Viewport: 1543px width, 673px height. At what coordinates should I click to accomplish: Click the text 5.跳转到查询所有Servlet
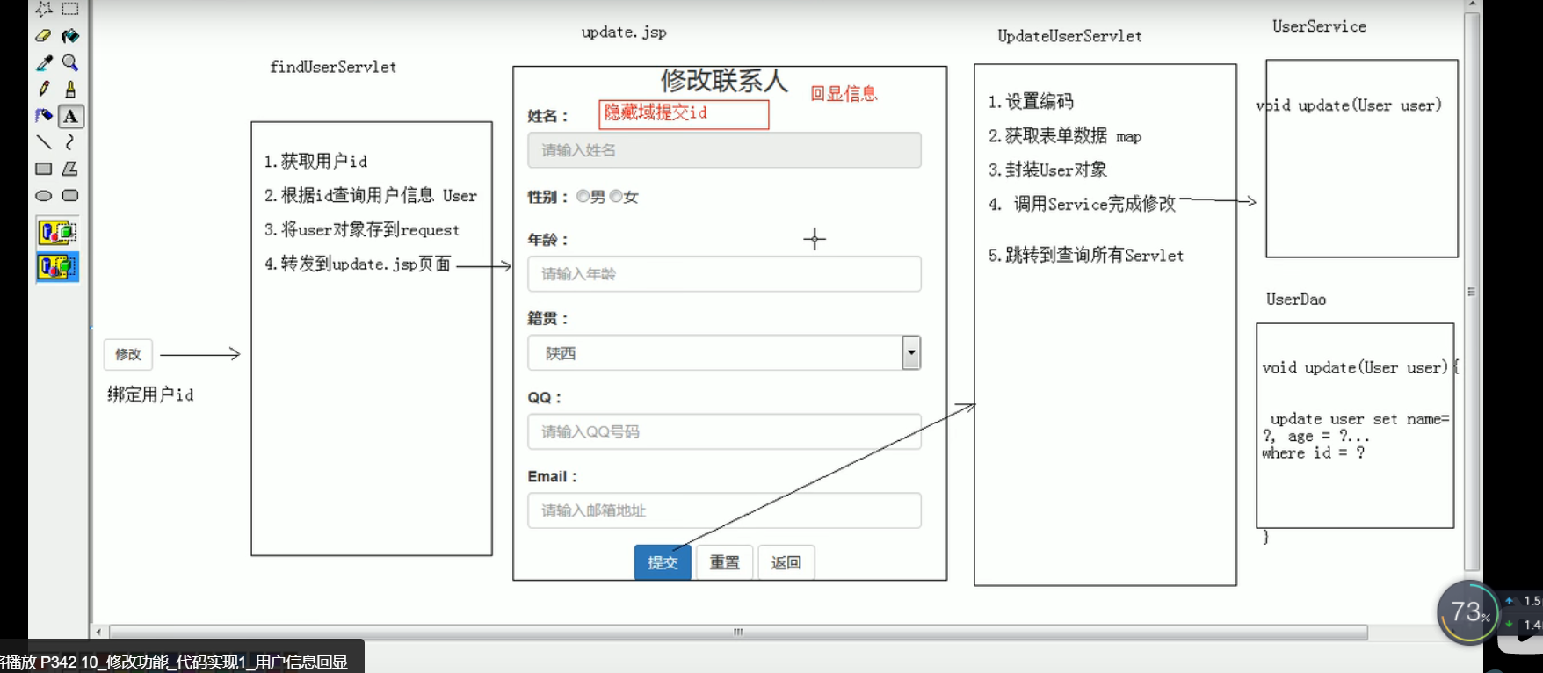click(x=1086, y=255)
